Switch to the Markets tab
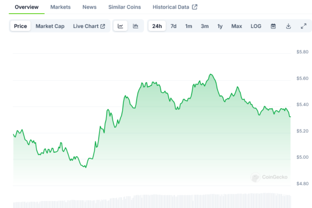 [60, 7]
